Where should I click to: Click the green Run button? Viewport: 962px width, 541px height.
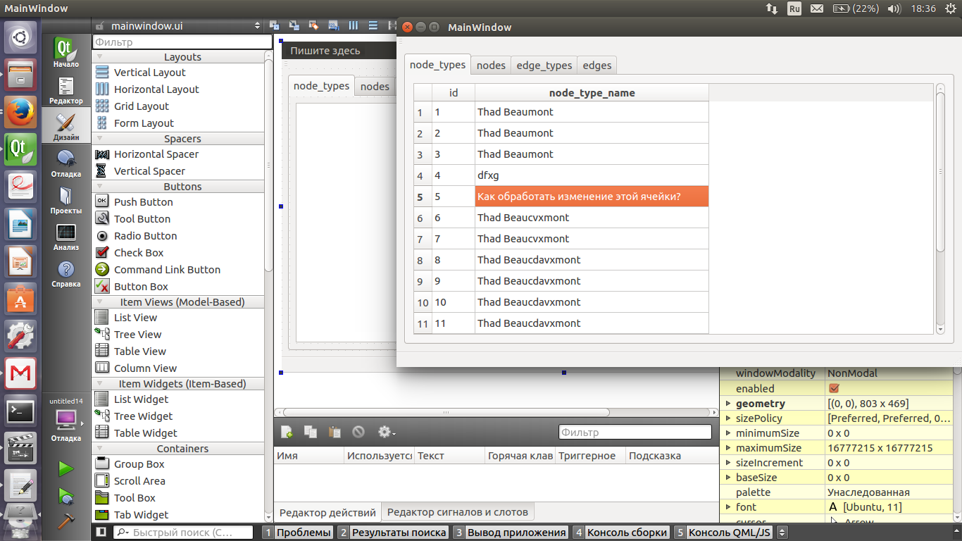[x=66, y=468]
